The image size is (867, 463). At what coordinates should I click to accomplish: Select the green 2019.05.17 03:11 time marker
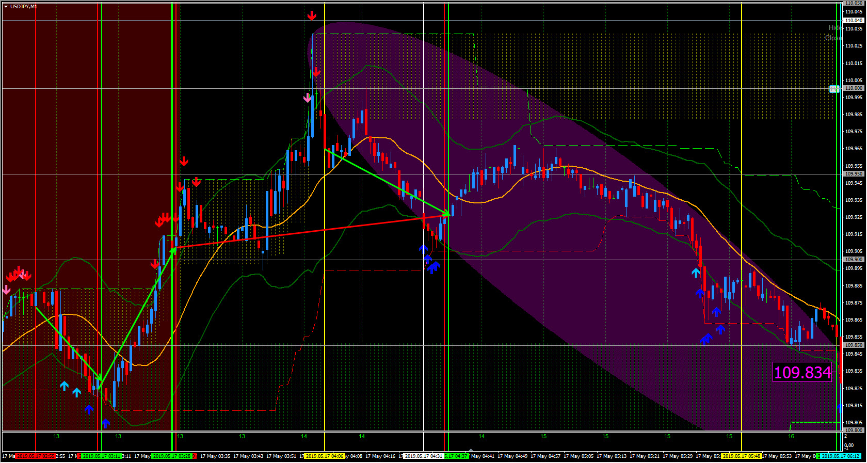point(101,456)
